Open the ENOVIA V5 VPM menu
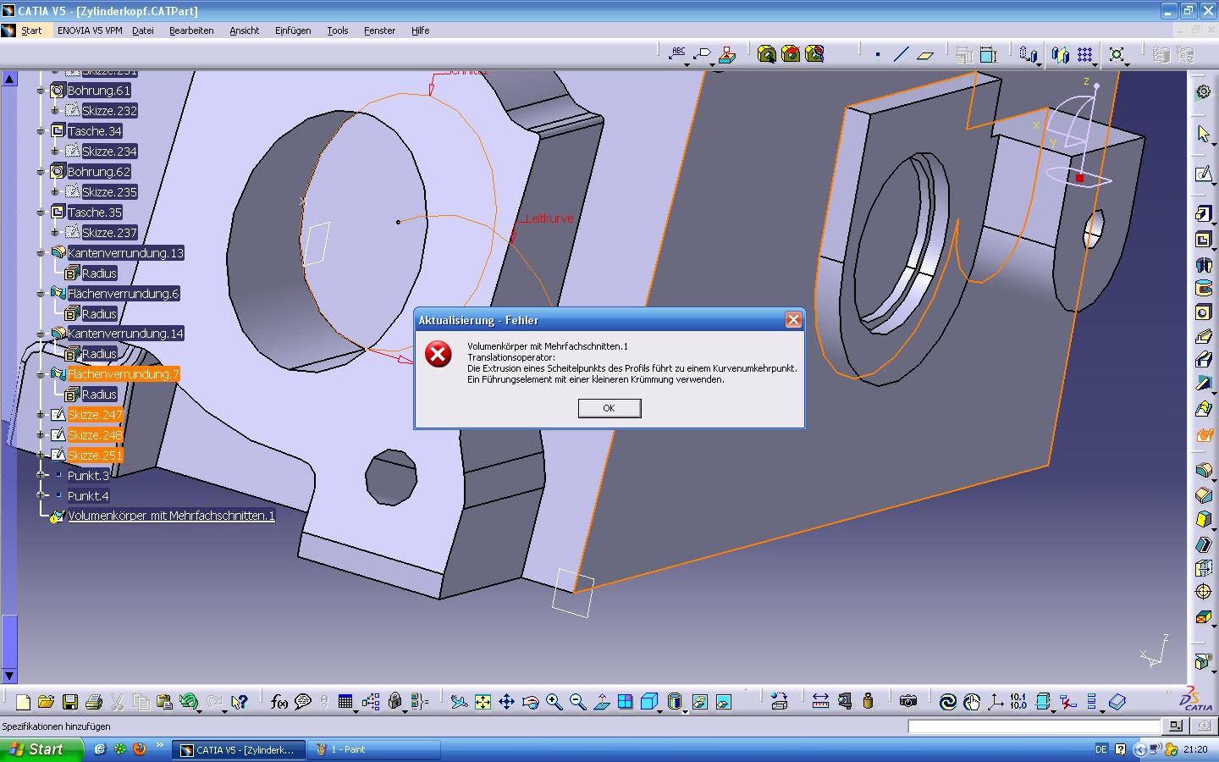The width and height of the screenshot is (1219, 762). [90, 30]
